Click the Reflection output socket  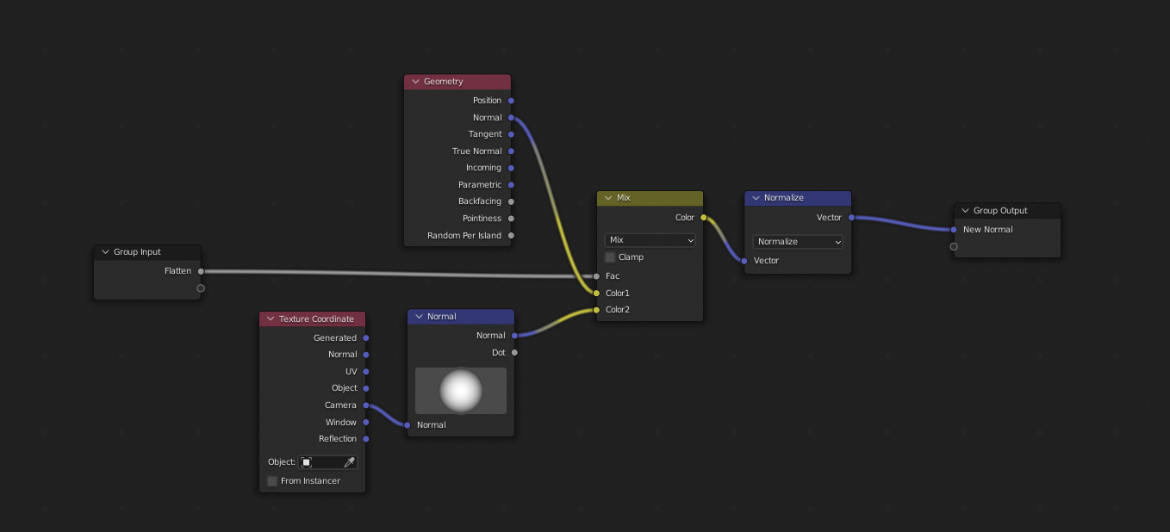[x=365, y=439]
